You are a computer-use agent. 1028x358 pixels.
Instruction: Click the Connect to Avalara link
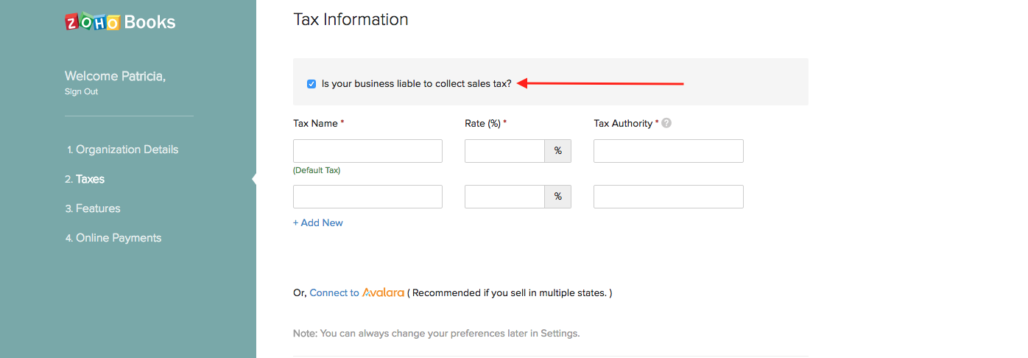pyautogui.click(x=334, y=292)
